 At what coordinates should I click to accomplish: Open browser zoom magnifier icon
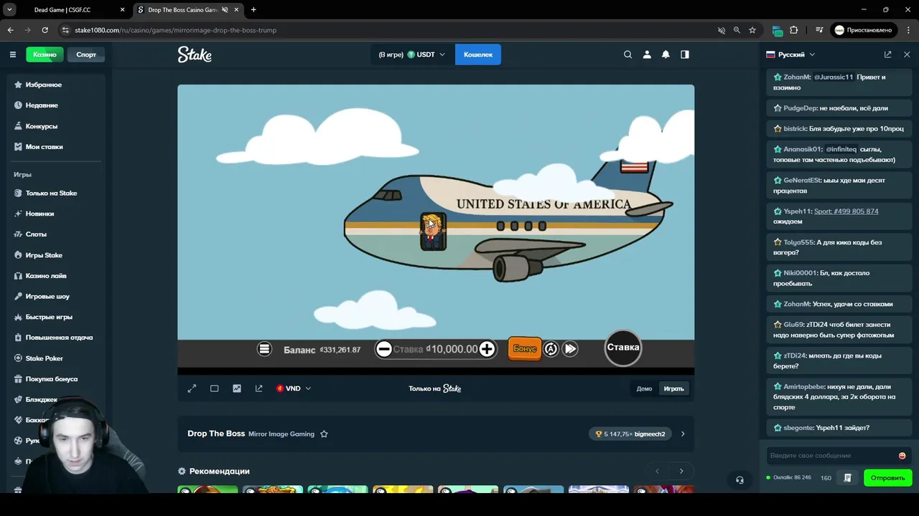[737, 30]
